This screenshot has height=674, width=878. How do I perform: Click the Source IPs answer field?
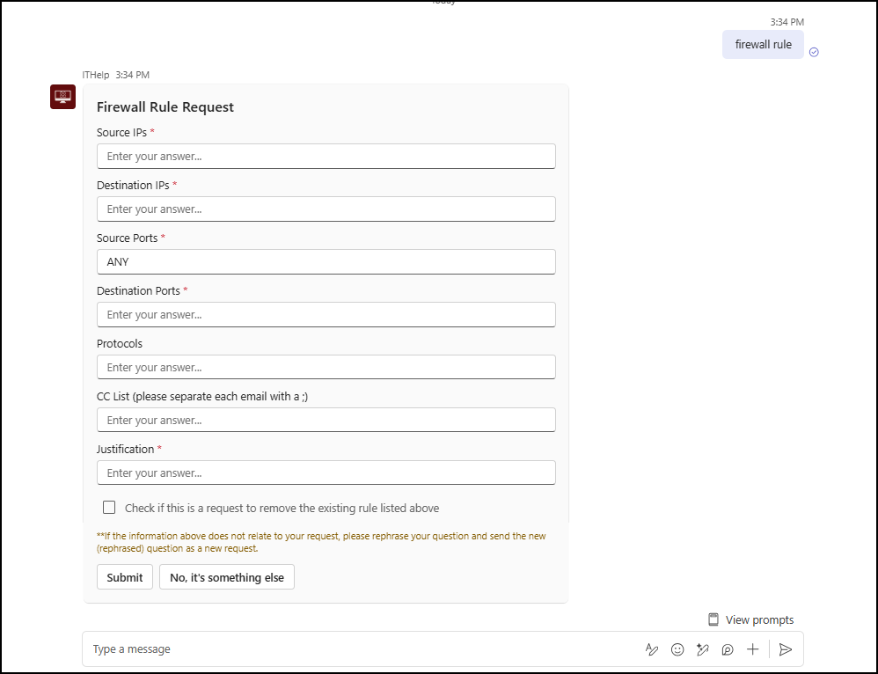pos(326,156)
